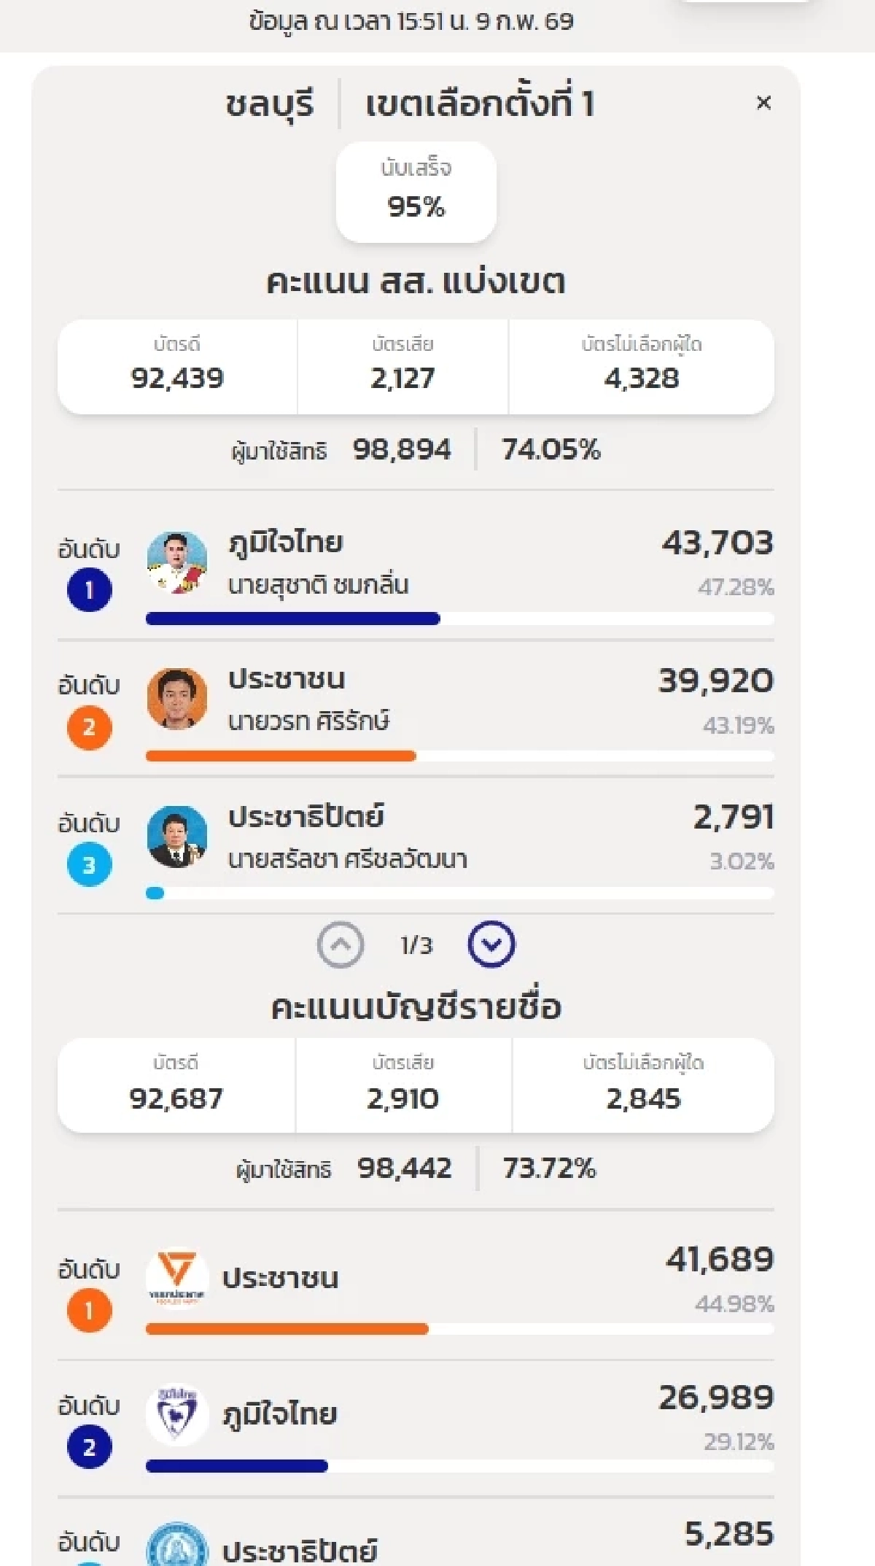Close the ชลบุรี เขตเลือกตั้งที่ 1 card

[x=764, y=103]
